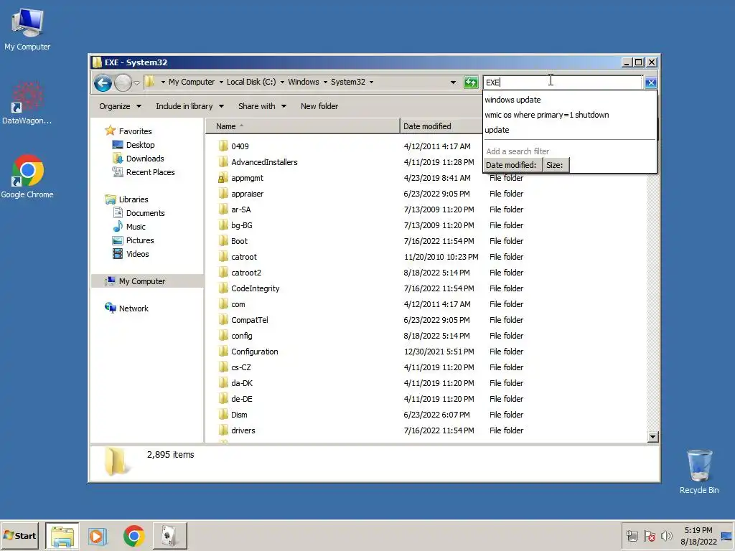Screen dimensions: 735x551
Task: Select the ar-SA folder
Action: (x=240, y=209)
